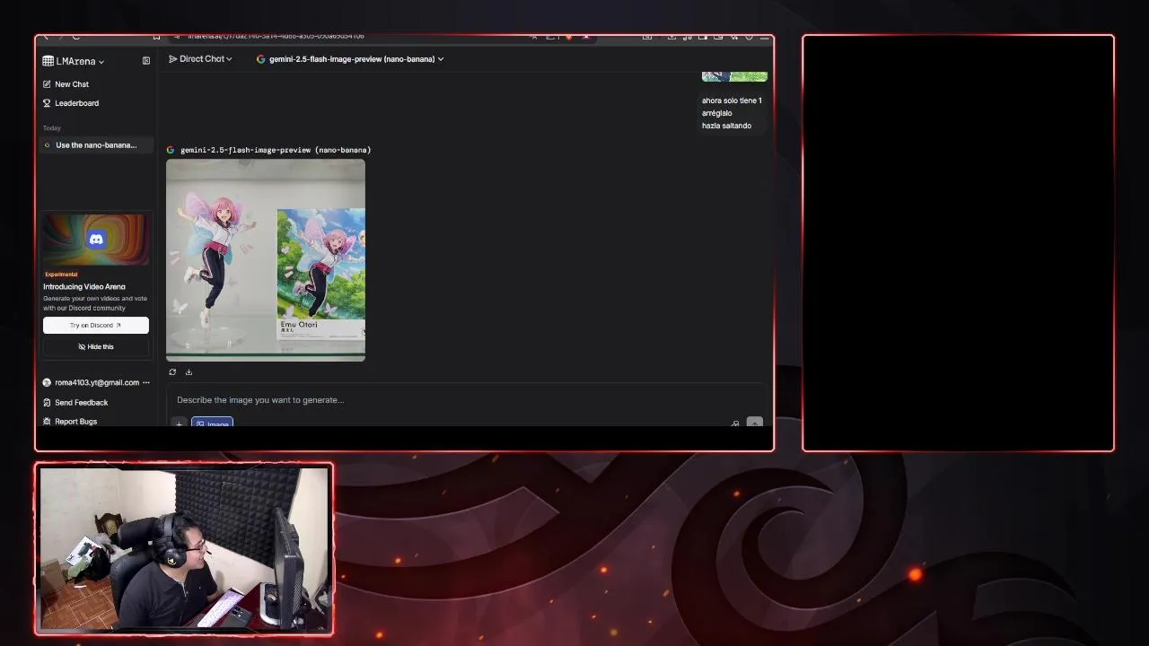This screenshot has width=1149, height=646.
Task: Open the LMArena logo dropdown
Action: coord(73,61)
